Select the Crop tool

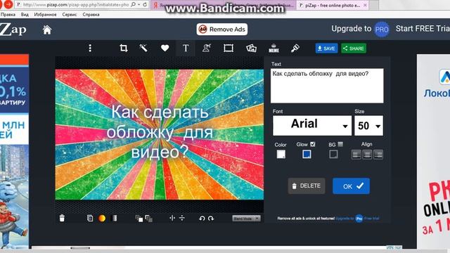click(124, 48)
